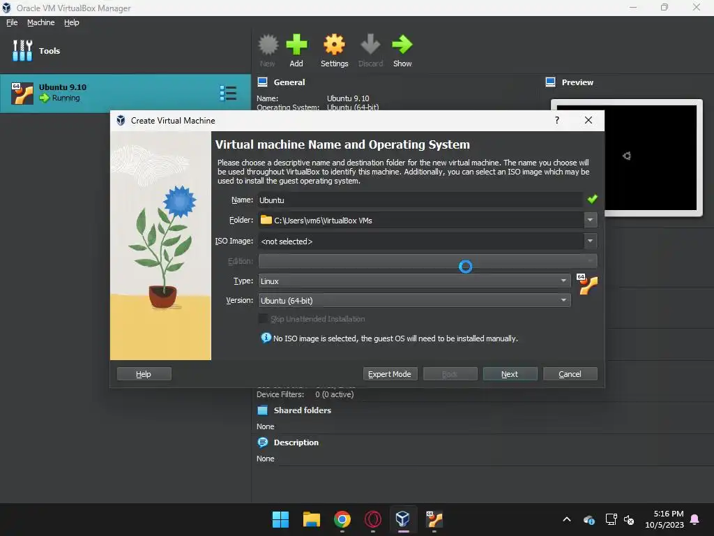
Task: Click the dialog help question mark
Action: (557, 120)
